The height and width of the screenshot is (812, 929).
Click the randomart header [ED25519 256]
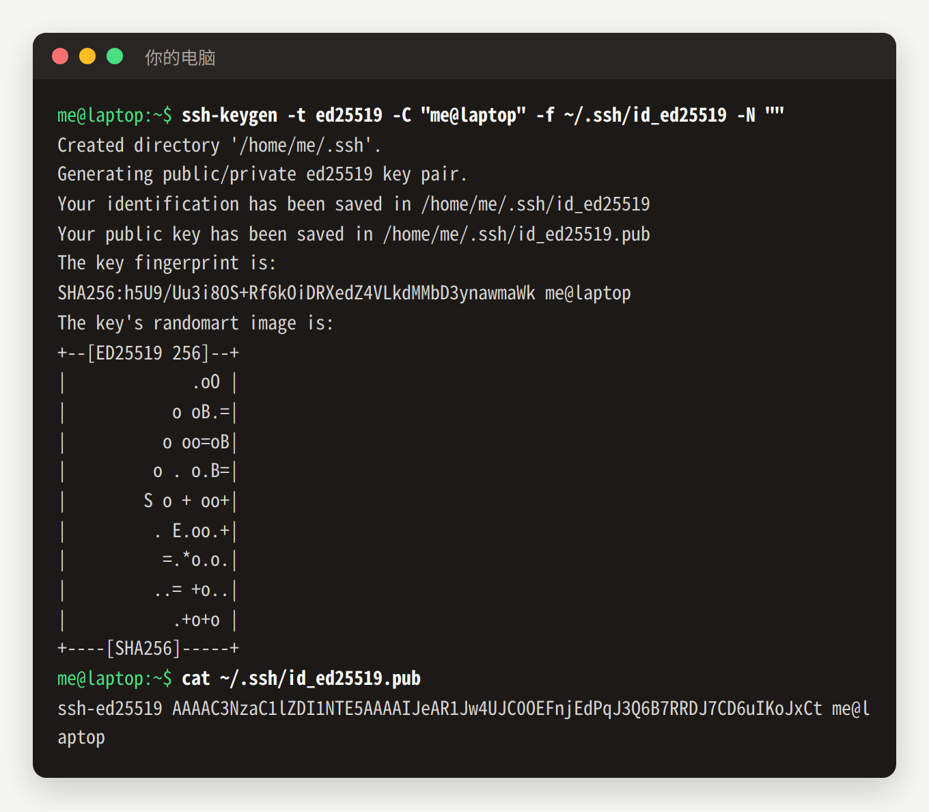click(x=148, y=353)
